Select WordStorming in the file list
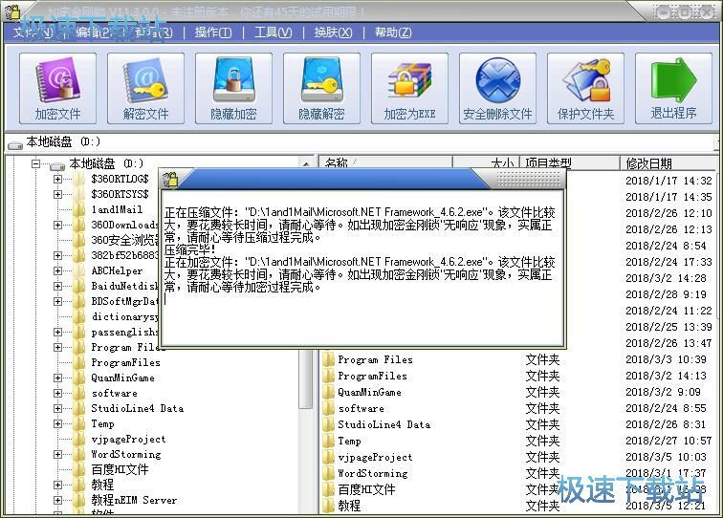The width and height of the screenshot is (723, 518). (373, 473)
